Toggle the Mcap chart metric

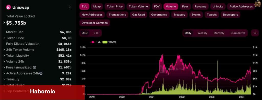pos(97,6)
